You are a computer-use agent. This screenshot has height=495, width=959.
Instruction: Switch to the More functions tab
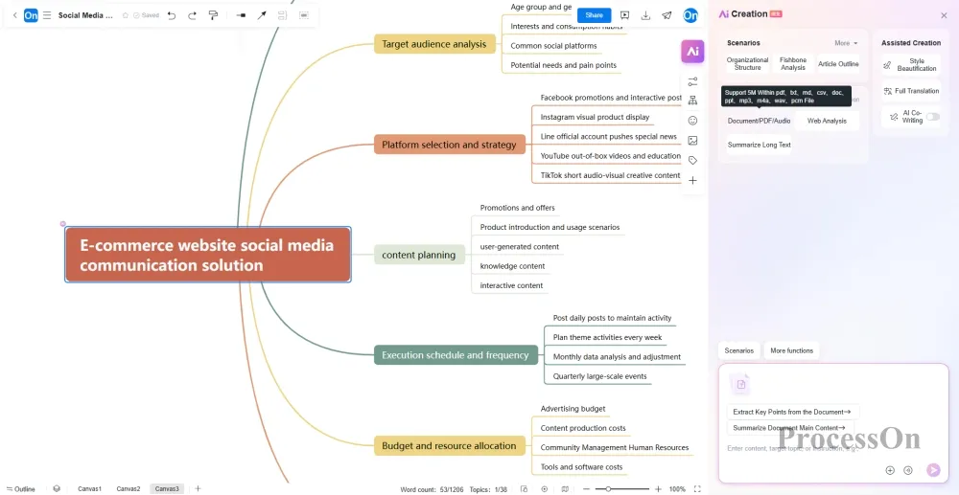pyautogui.click(x=791, y=350)
